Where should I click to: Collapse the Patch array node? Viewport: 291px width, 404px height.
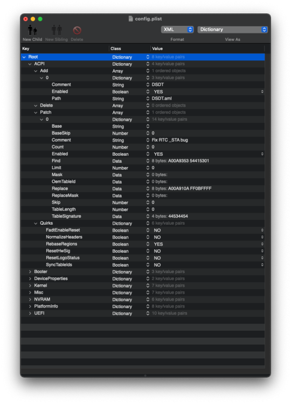point(36,113)
